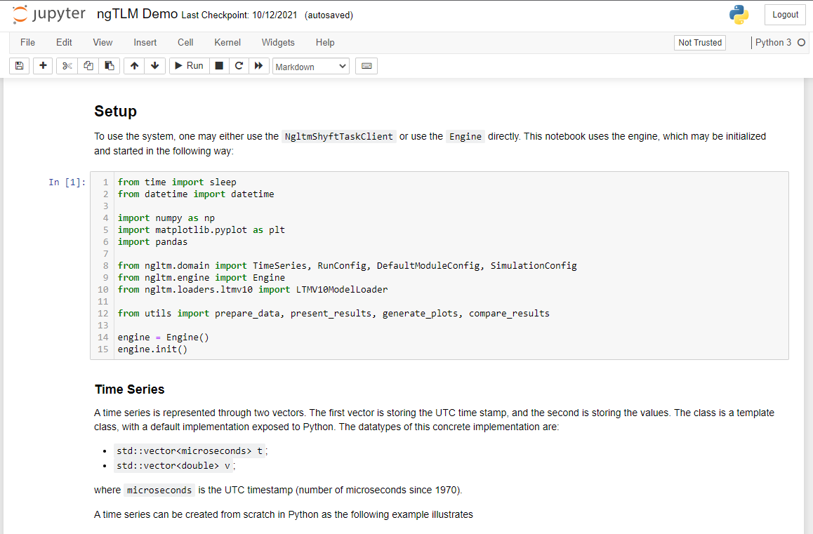Open the Kernel menu
This screenshot has width=813, height=534.
pyautogui.click(x=227, y=42)
